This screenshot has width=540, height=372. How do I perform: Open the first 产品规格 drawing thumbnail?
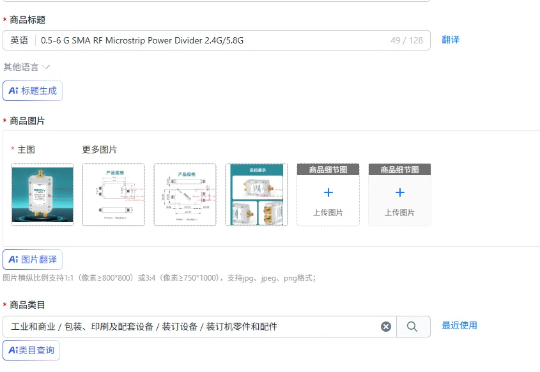click(113, 194)
